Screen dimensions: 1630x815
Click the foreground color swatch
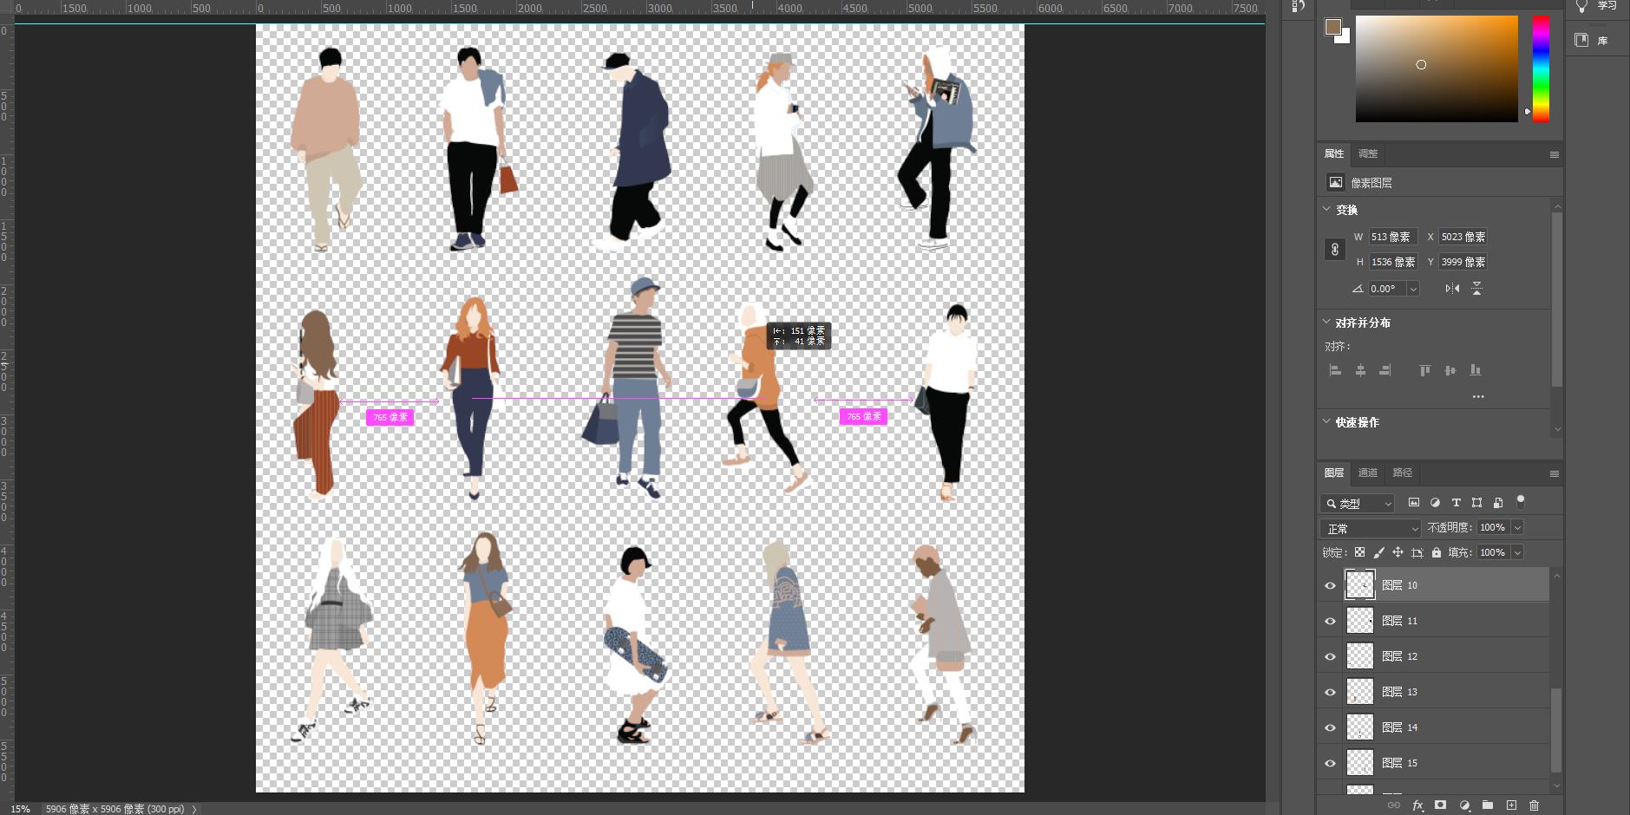point(1332,27)
